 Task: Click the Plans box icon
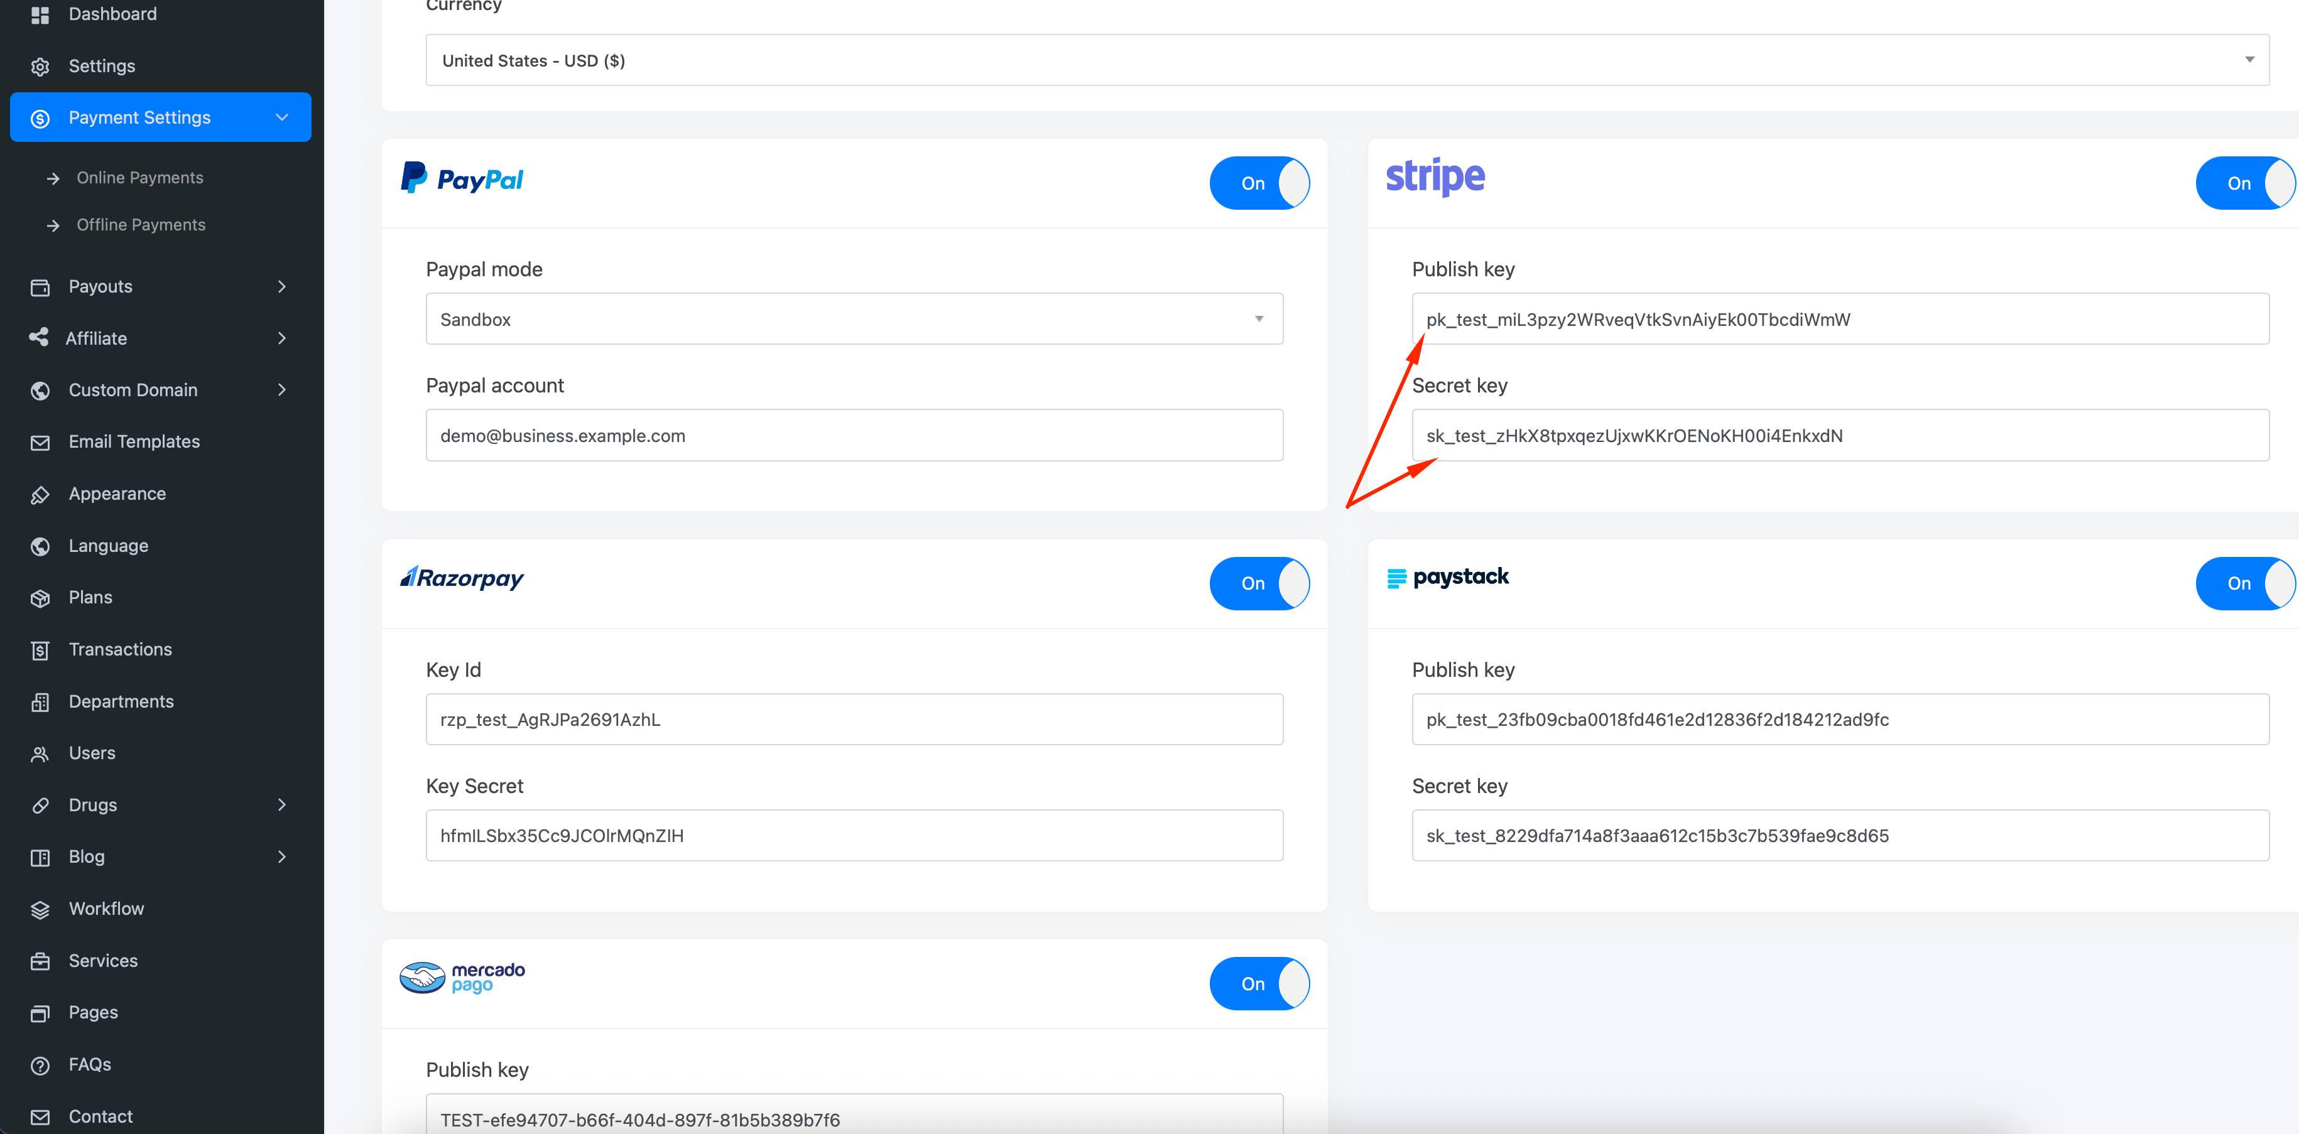point(40,598)
